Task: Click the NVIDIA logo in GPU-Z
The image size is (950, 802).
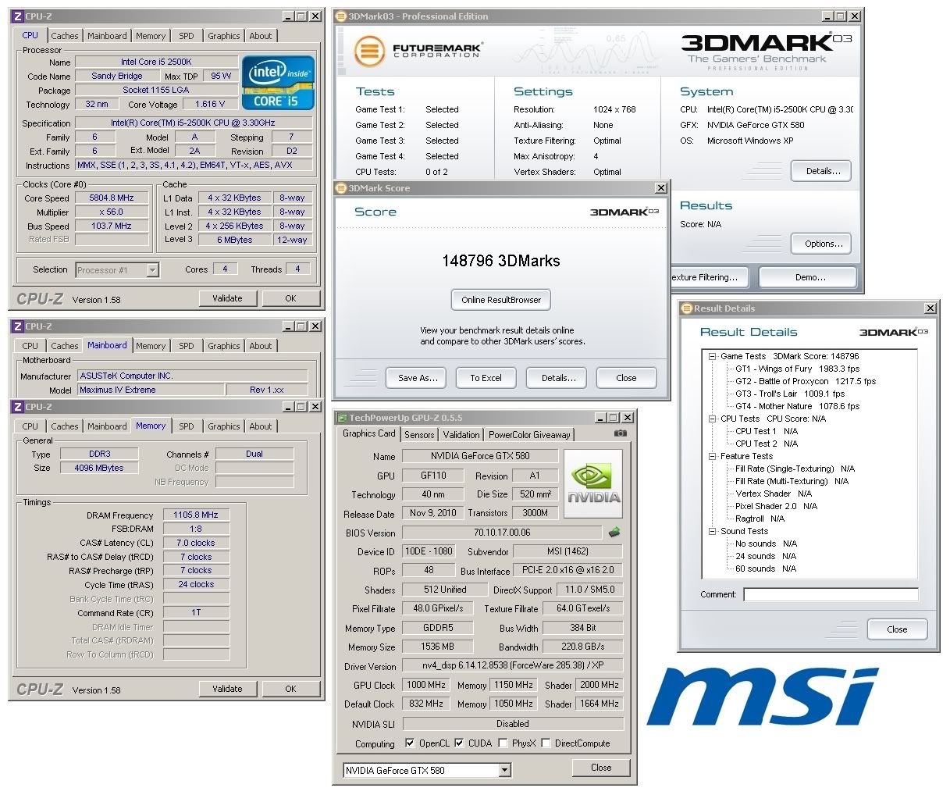Action: pos(593,485)
